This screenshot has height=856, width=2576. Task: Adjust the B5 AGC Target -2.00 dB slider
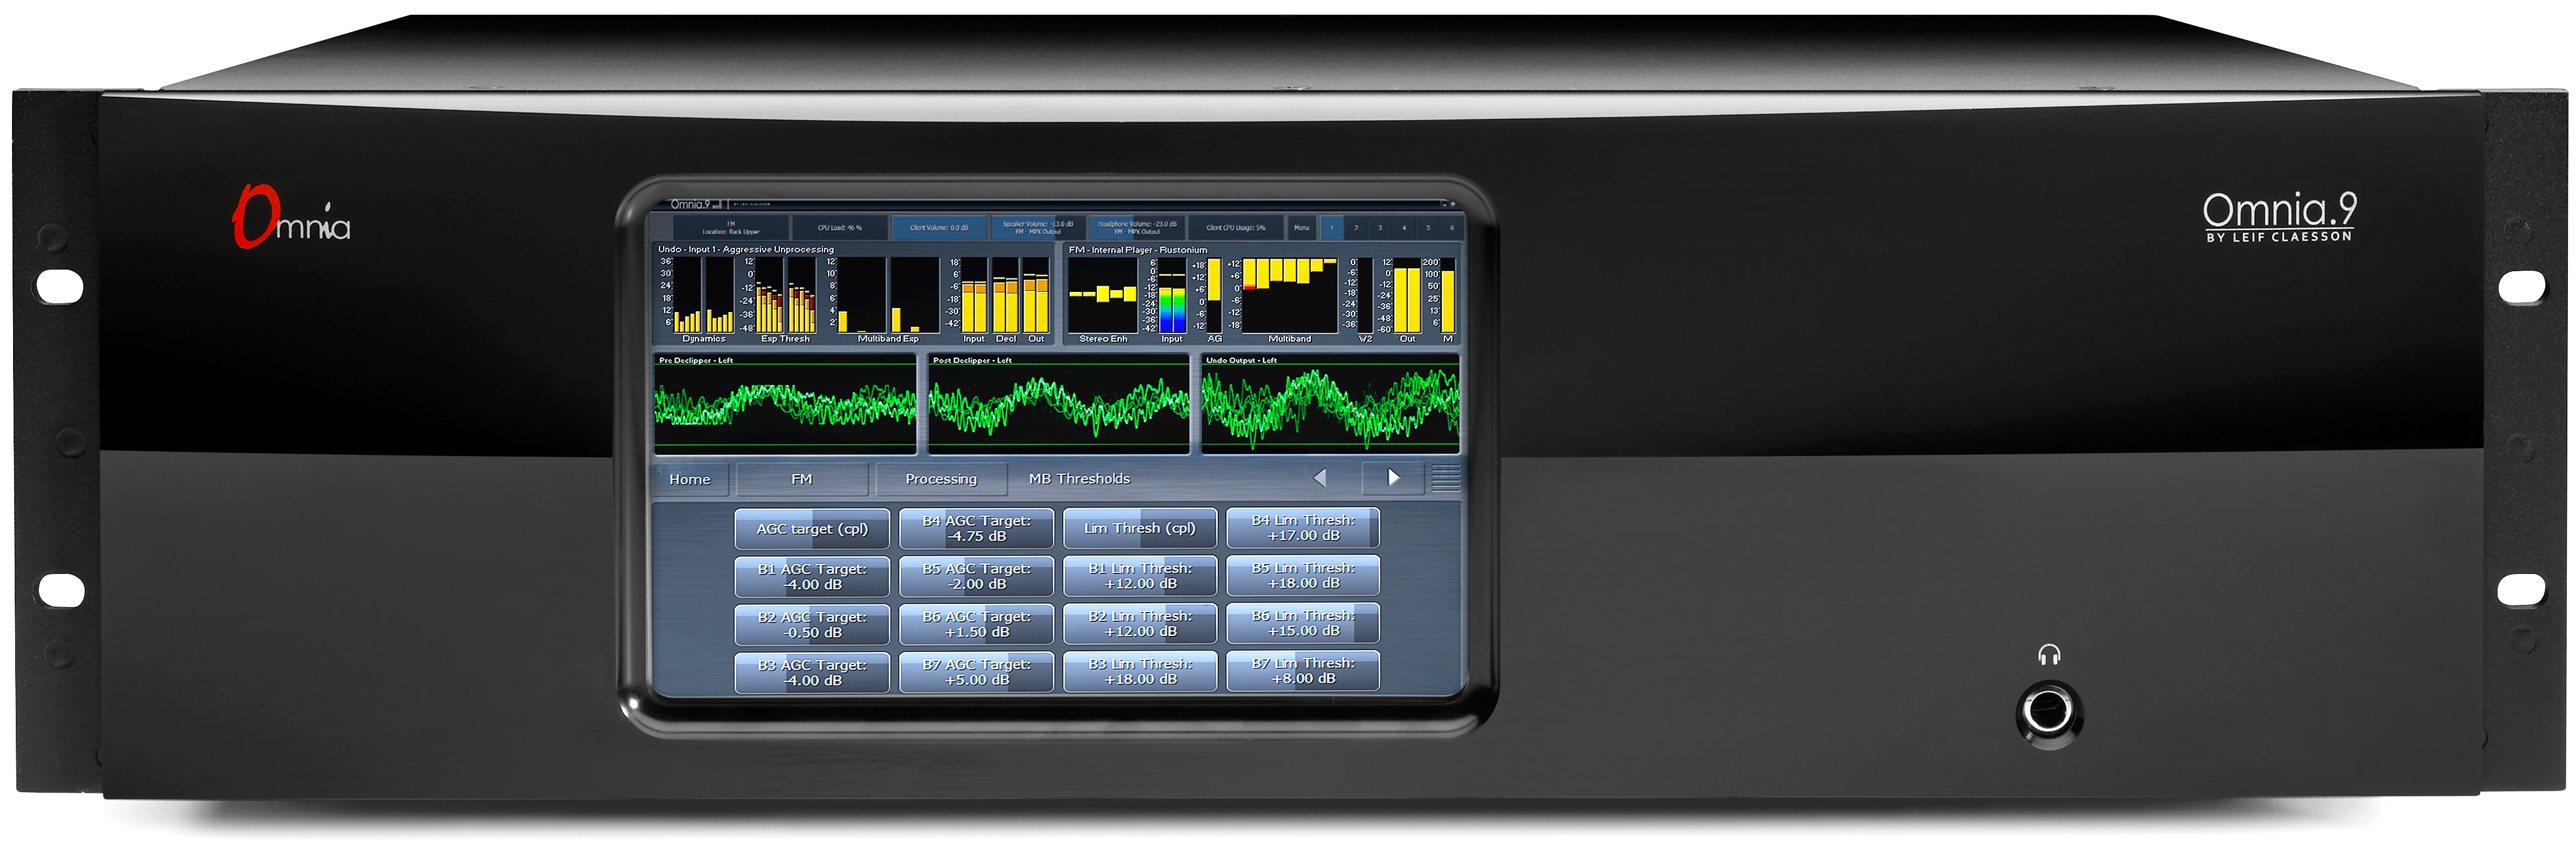coord(976,576)
